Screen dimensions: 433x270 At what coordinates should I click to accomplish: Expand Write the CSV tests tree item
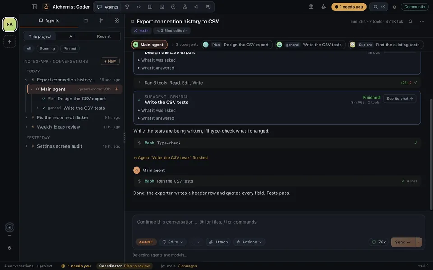(x=37, y=108)
